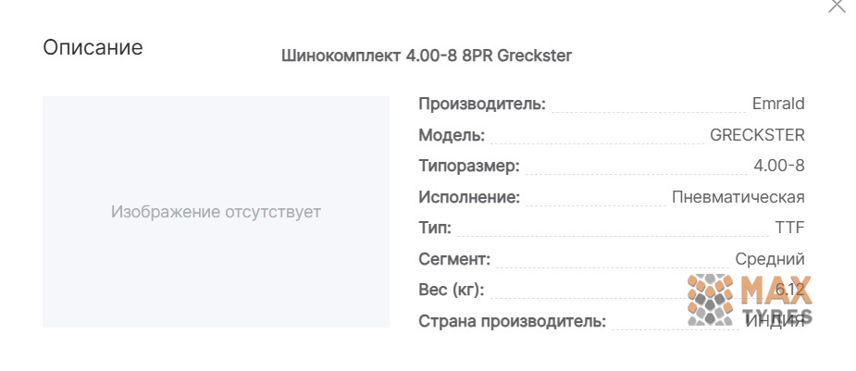The width and height of the screenshot is (856, 371).
Task: Click the Сегмент label
Action: pos(454,259)
